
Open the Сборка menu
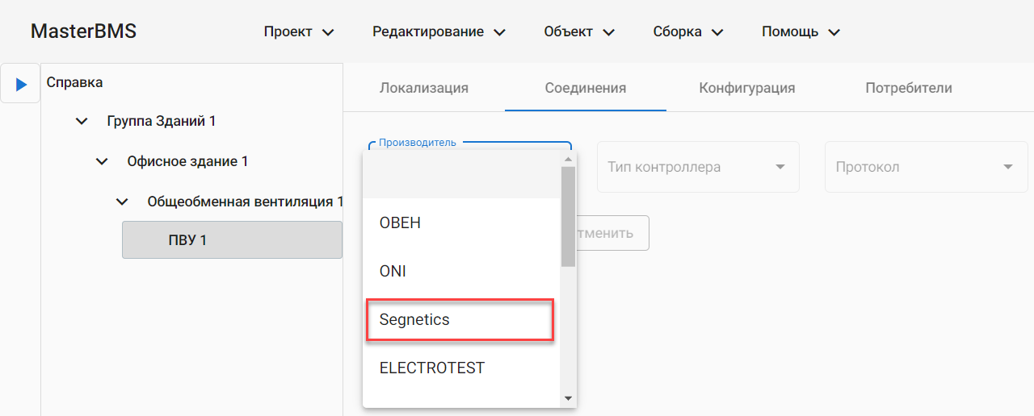pos(687,32)
